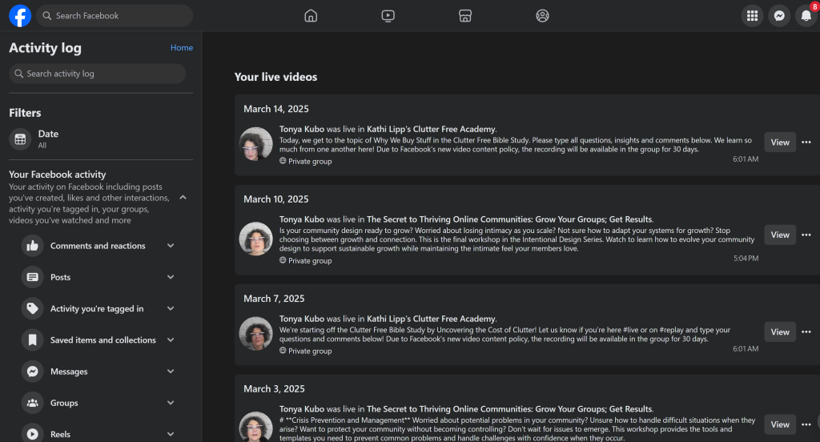820x442 pixels.
Task: Click Tonya Kubo name in March 3 entry
Action: (x=302, y=409)
